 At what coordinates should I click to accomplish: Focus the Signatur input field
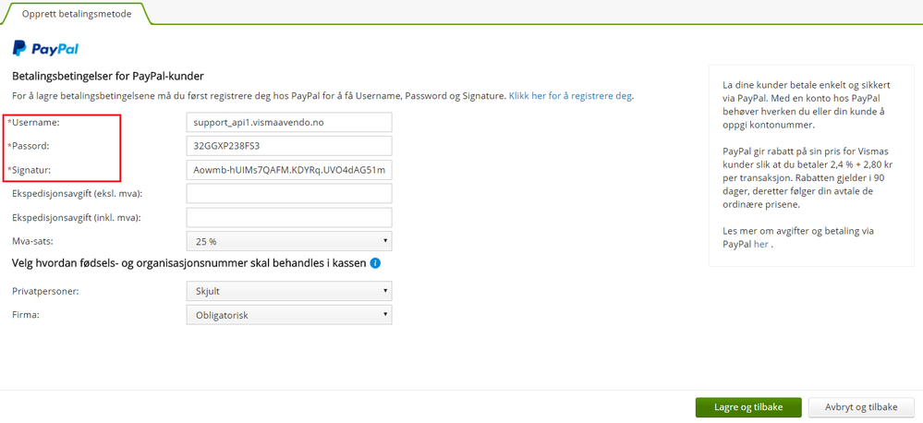coord(288,170)
